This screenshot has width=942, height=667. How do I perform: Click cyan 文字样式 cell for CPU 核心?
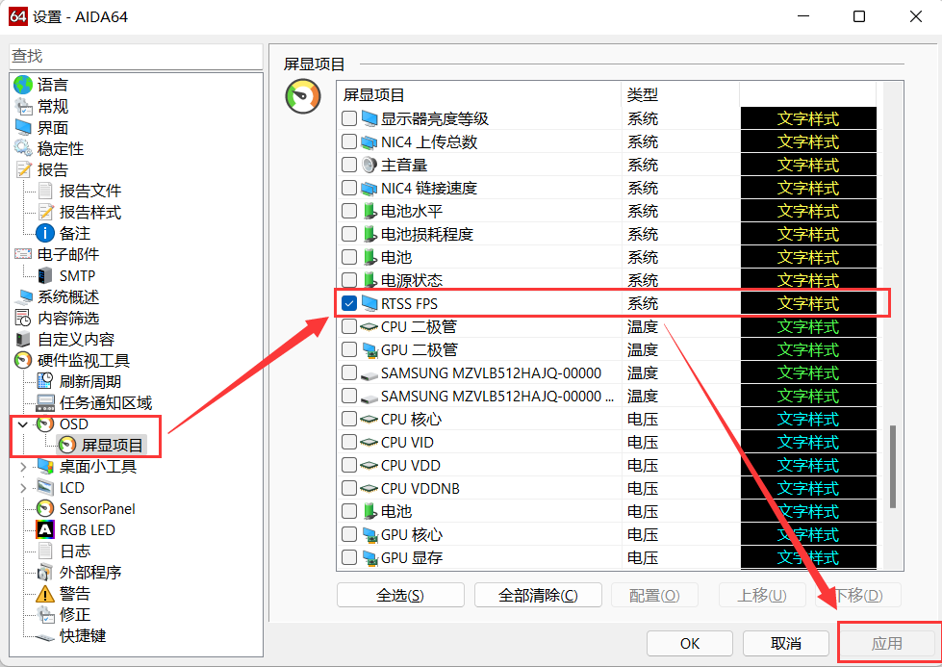(x=808, y=419)
